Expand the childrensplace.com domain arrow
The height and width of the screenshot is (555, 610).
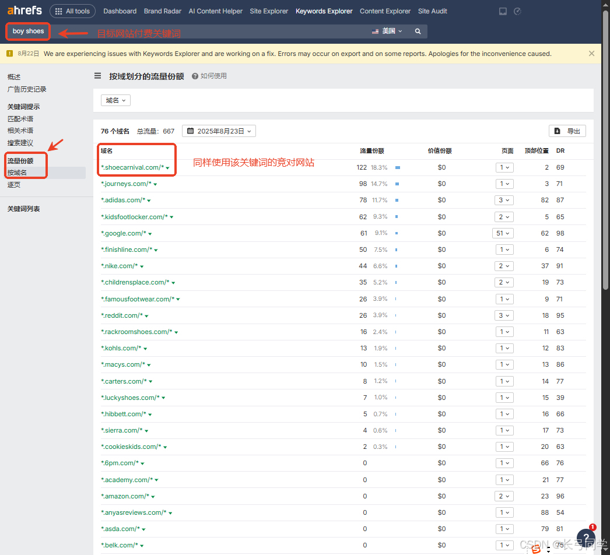click(x=173, y=283)
